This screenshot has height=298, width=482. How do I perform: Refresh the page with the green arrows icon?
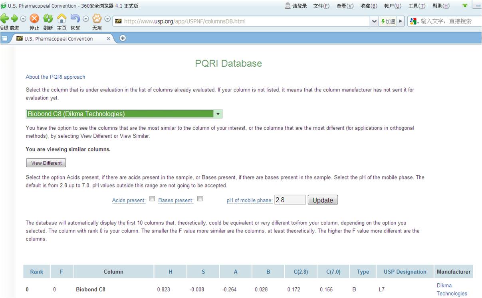coord(48,18)
